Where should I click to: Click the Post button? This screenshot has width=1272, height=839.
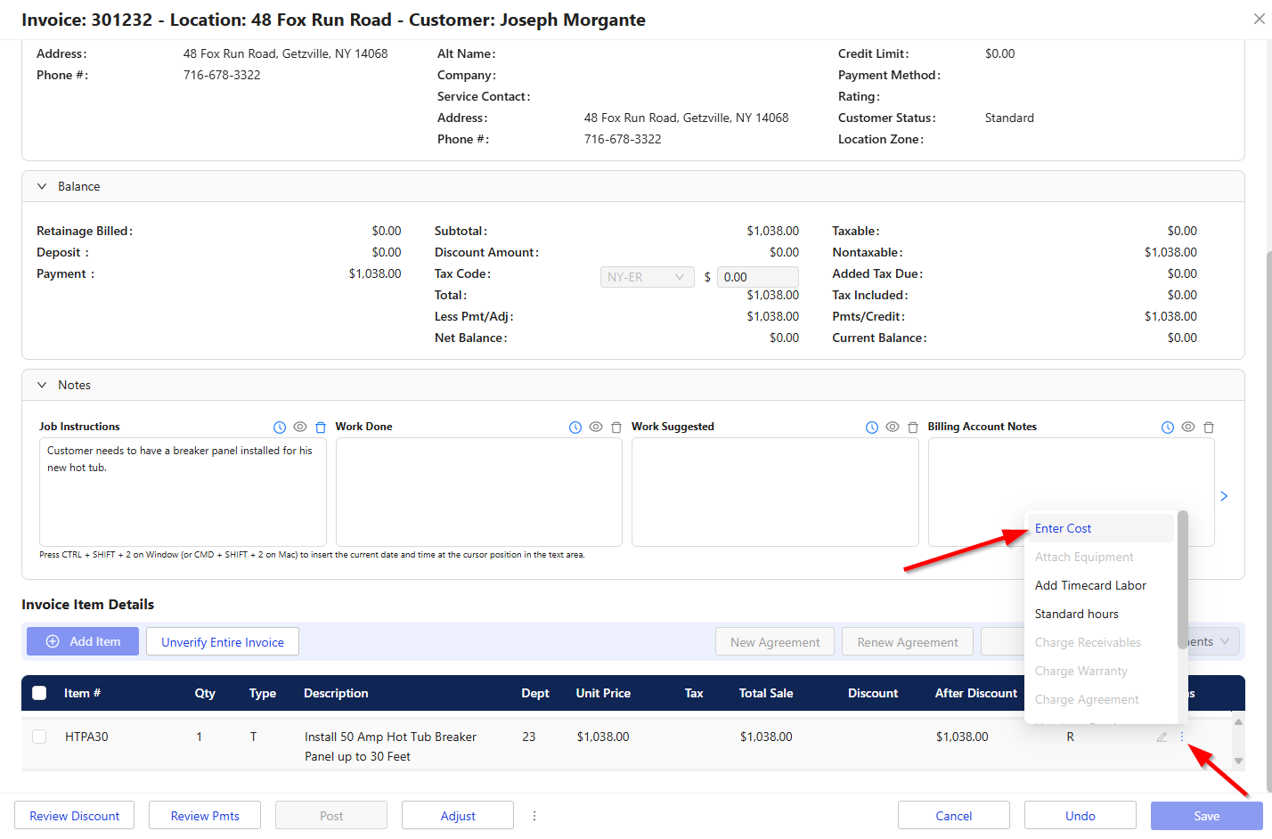tap(331, 816)
